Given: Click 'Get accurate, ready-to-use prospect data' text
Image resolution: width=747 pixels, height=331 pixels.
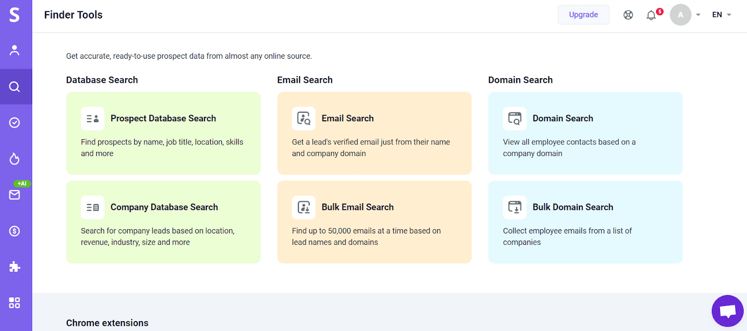Looking at the screenshot, I should (189, 56).
